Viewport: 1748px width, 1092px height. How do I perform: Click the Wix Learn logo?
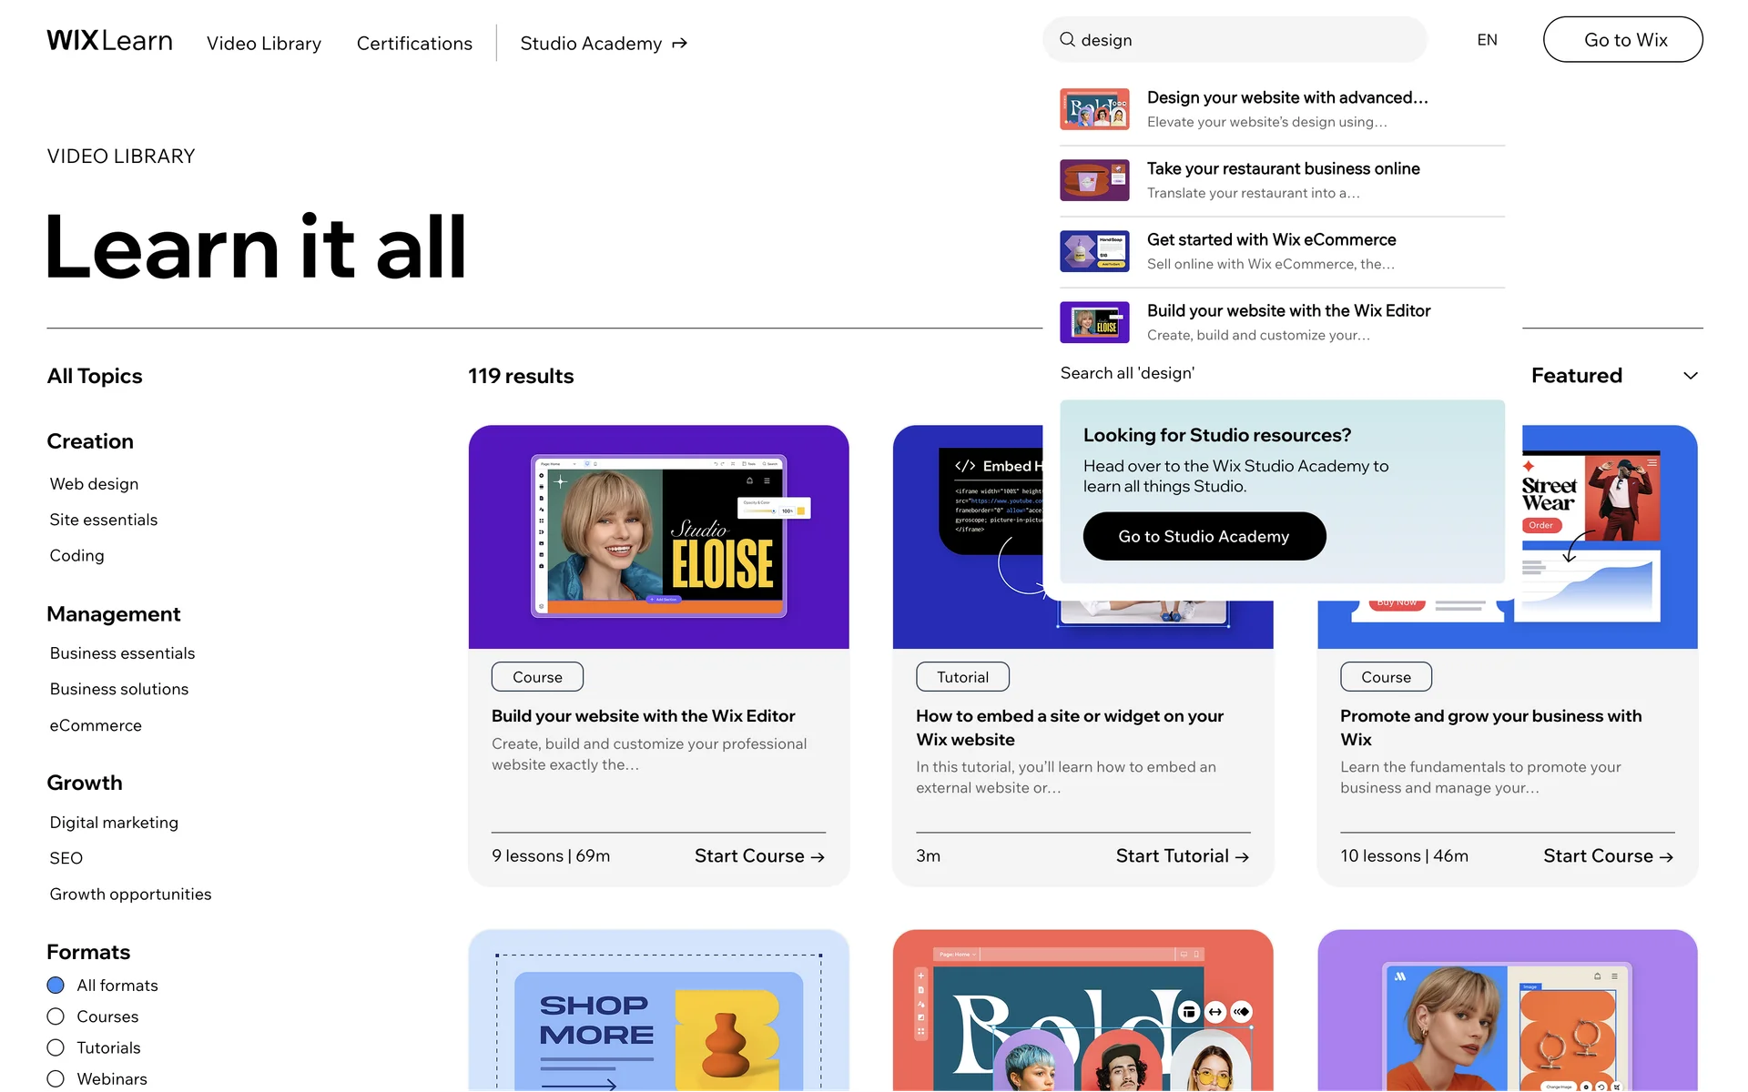tap(109, 41)
